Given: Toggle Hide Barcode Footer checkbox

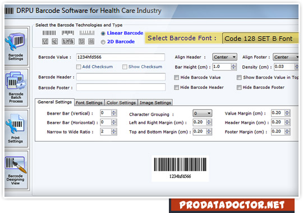Looking at the screenshot, I should point(239,87).
